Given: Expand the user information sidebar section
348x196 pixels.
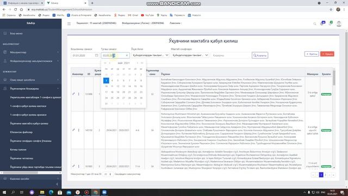Looking at the screenshot, I should tap(30, 61).
